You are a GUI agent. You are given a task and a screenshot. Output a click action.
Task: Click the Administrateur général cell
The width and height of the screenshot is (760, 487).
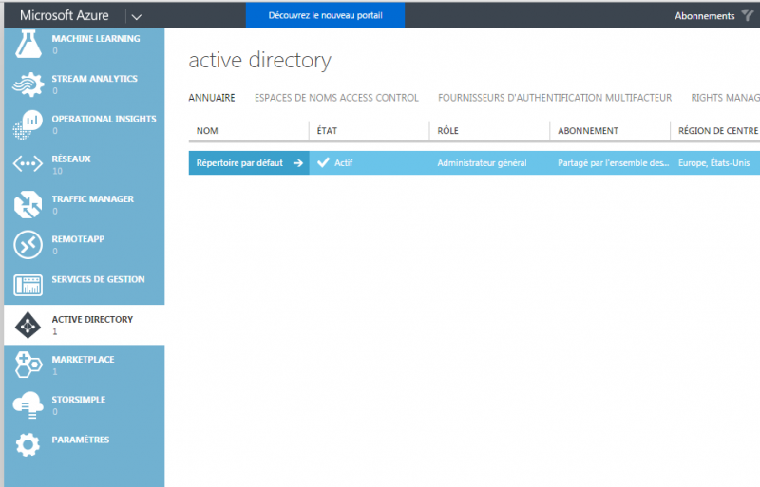(x=482, y=163)
